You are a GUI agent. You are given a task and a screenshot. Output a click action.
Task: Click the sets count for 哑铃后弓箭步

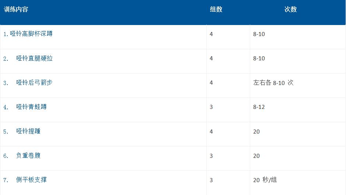tap(211, 83)
